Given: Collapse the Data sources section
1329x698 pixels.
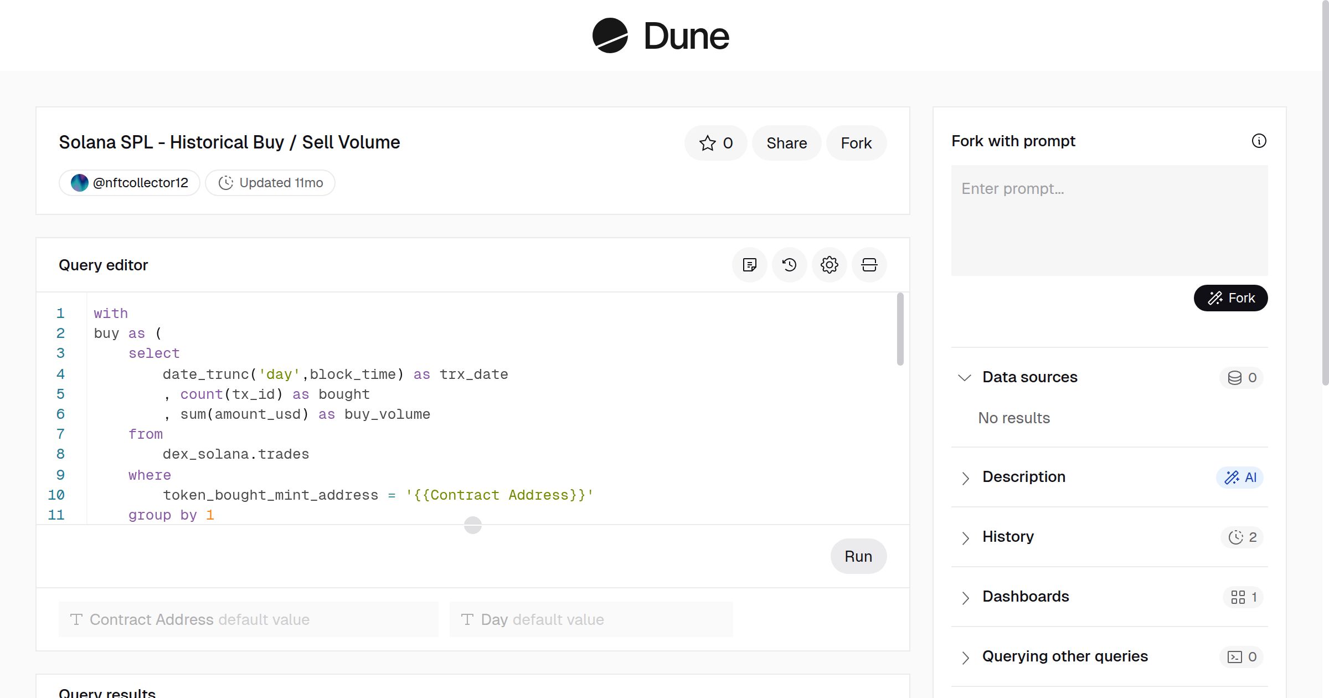Looking at the screenshot, I should tap(965, 377).
